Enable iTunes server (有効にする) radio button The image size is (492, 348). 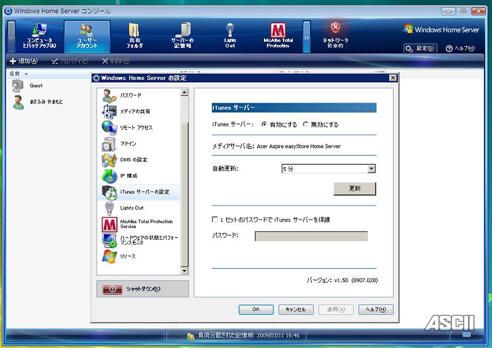264,125
